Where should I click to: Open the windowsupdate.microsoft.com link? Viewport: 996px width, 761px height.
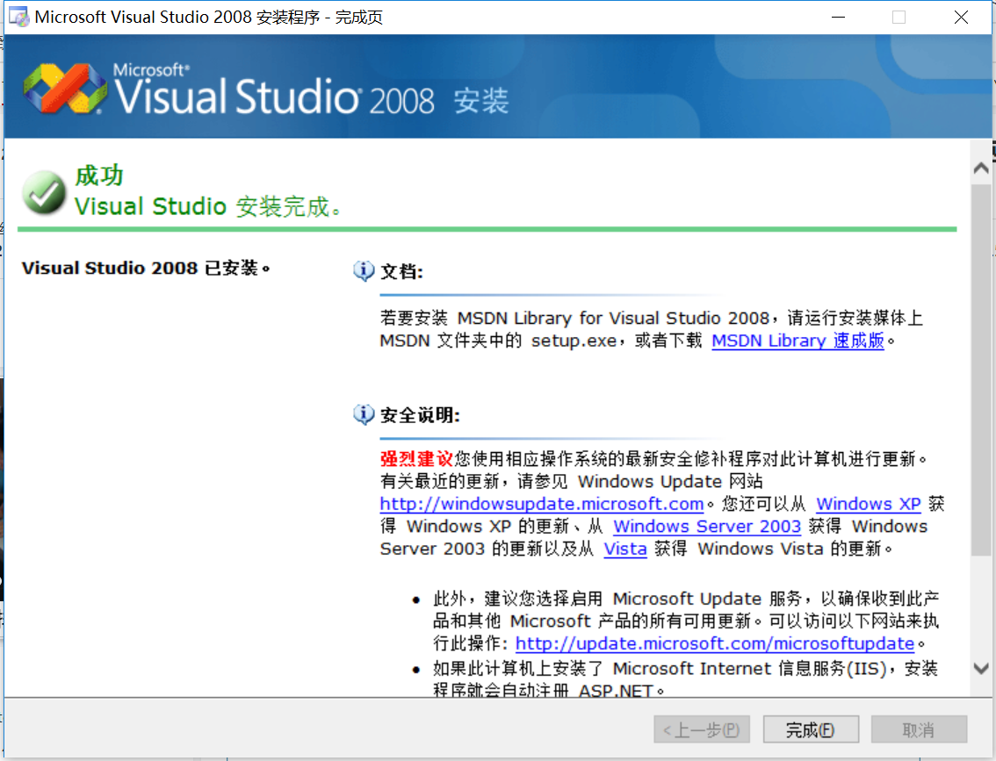(541, 504)
